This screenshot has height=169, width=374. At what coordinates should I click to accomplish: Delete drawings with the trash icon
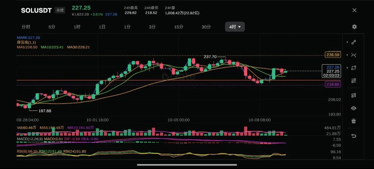coord(354,121)
